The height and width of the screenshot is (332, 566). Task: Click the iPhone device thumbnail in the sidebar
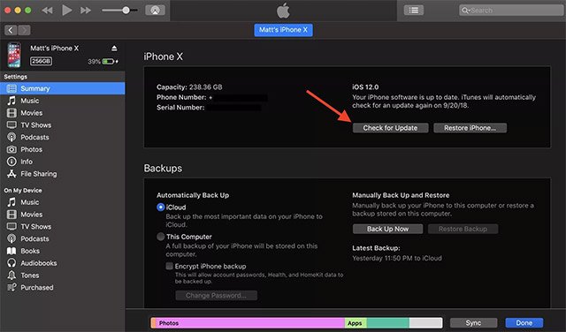[14, 55]
